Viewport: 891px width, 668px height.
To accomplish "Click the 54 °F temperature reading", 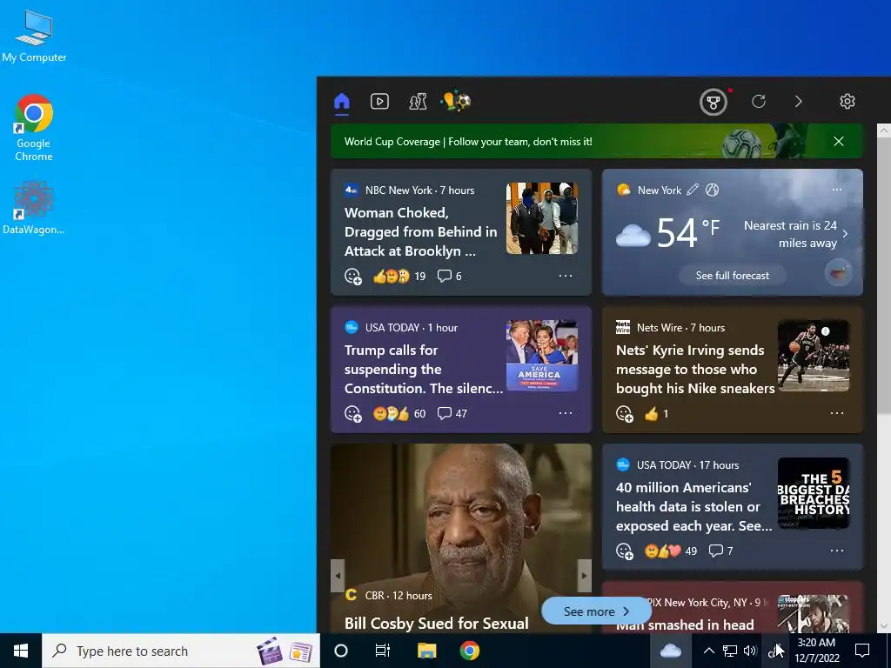I will [x=688, y=231].
